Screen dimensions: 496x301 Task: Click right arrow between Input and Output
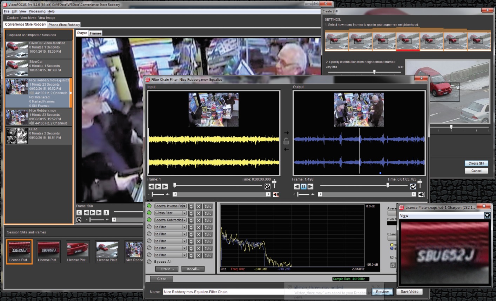tap(286, 133)
